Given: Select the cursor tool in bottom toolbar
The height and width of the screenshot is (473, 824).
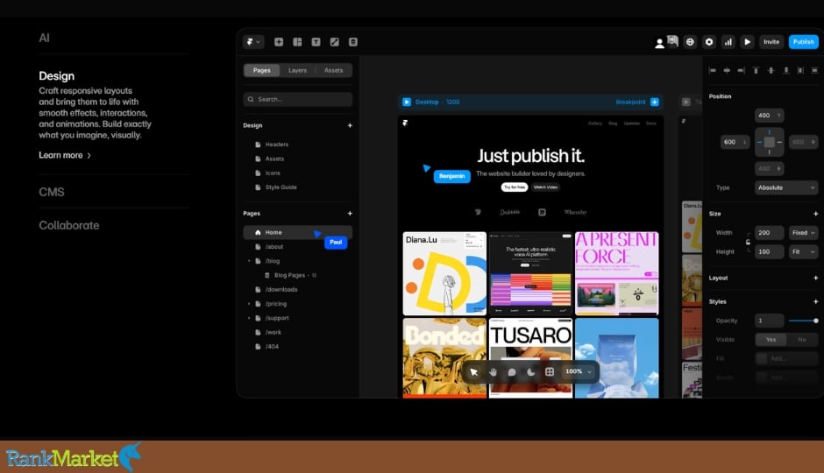Looking at the screenshot, I should [x=474, y=372].
